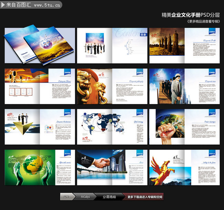
Task: Click the play triangle icon beside 来自百图汇
Action: (x=3, y=5)
